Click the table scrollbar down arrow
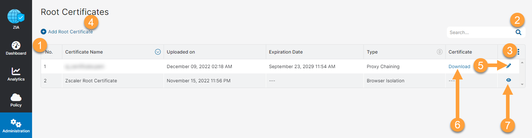The width and height of the screenshot is (532, 138). point(522,84)
